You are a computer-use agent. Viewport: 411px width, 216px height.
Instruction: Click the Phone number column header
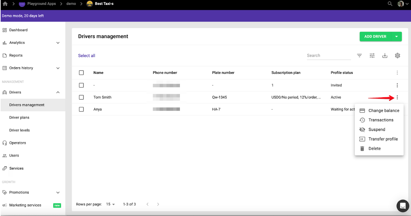[x=165, y=73]
